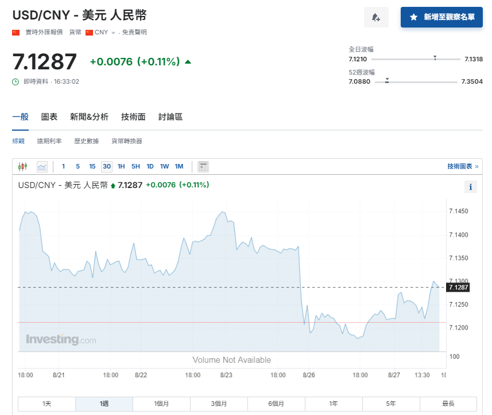Screen dimensions: 492x415
Task: Switch chart interval to 1H
Action: coord(121,167)
